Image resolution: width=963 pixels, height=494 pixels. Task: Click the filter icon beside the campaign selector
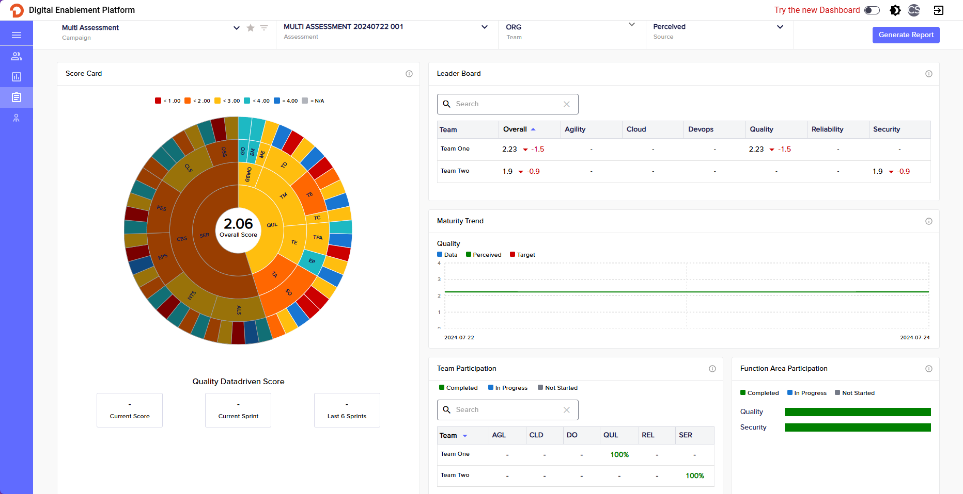(x=264, y=28)
